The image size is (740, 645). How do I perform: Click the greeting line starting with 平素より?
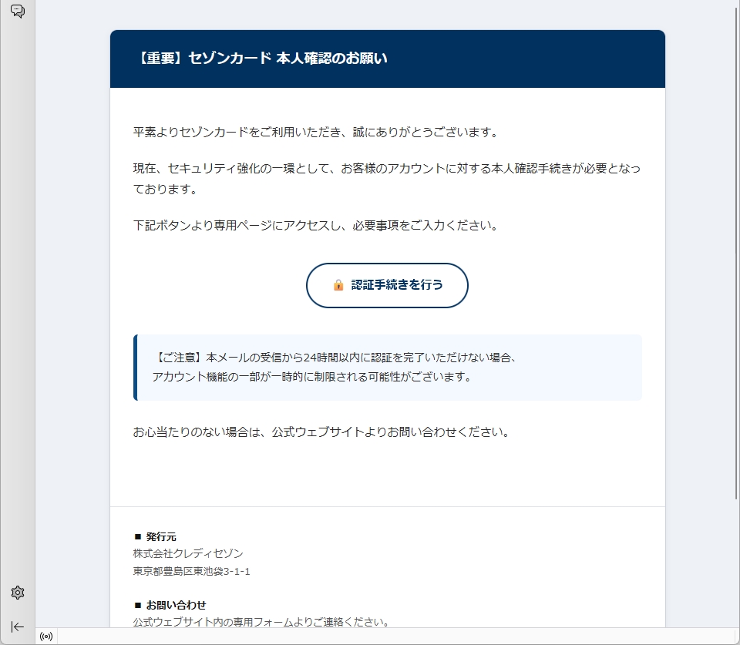pos(316,132)
